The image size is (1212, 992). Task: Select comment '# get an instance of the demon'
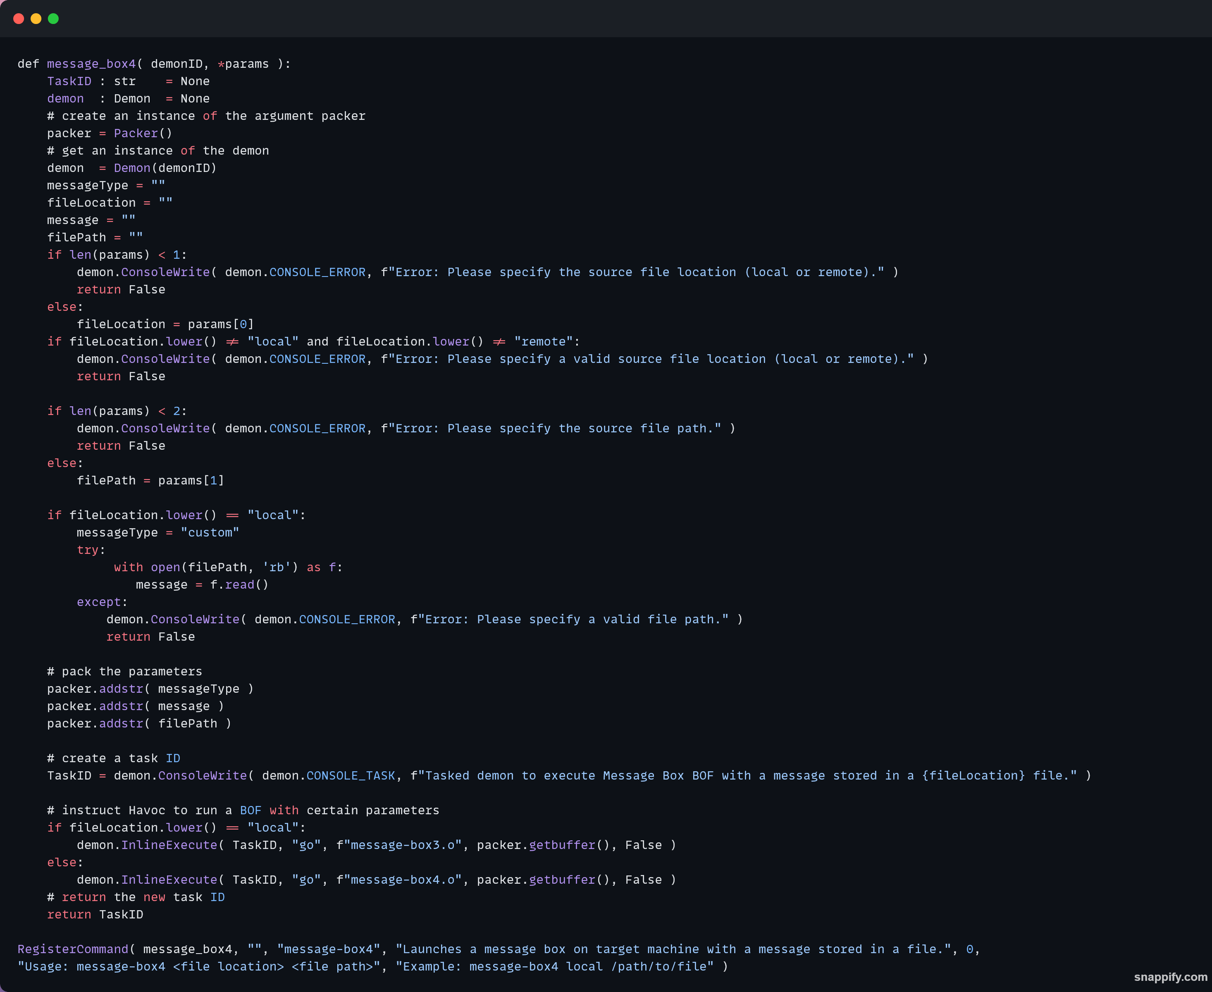coord(158,151)
